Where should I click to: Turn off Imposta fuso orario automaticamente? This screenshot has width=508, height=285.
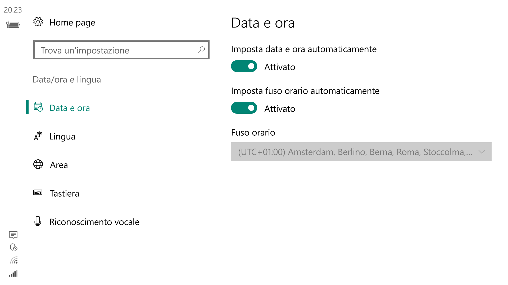click(244, 108)
